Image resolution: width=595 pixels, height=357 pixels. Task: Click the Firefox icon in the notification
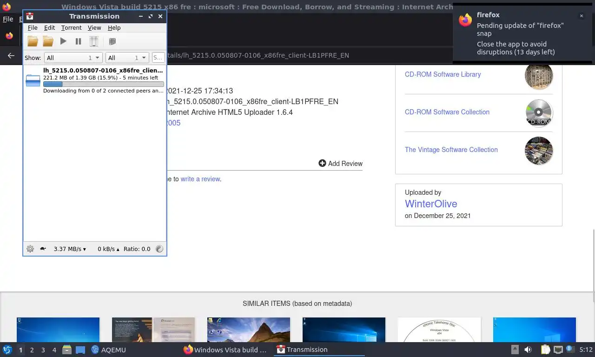465,20
